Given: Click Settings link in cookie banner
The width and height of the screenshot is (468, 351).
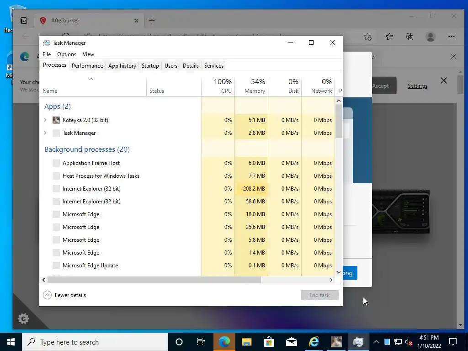Looking at the screenshot, I should tap(417, 86).
